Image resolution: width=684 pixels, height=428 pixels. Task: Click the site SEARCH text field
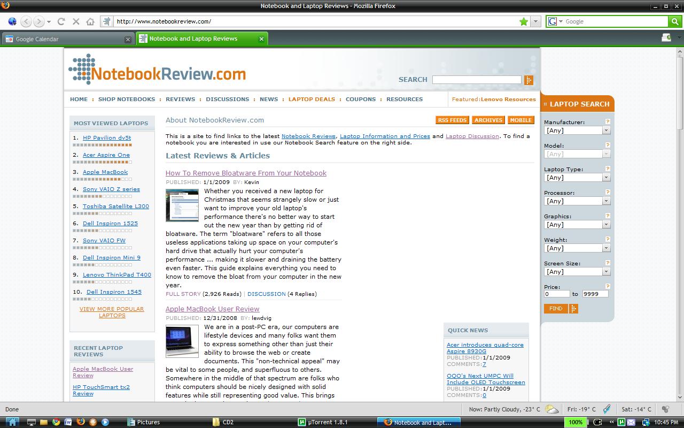click(477, 80)
